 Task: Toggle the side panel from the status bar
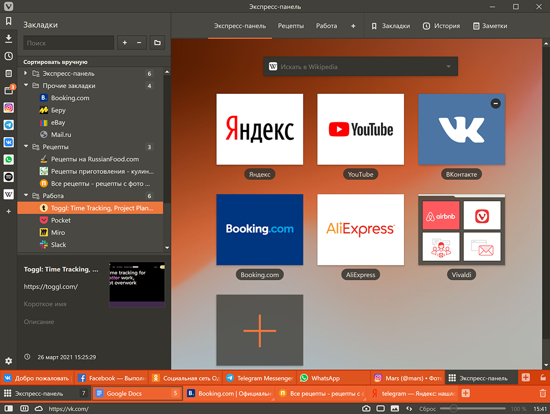[x=9, y=409]
